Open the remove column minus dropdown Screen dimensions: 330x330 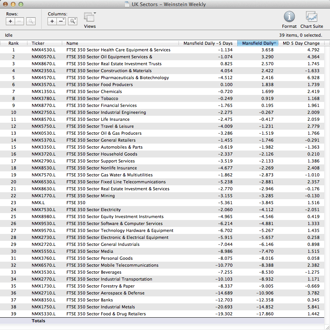61,21
